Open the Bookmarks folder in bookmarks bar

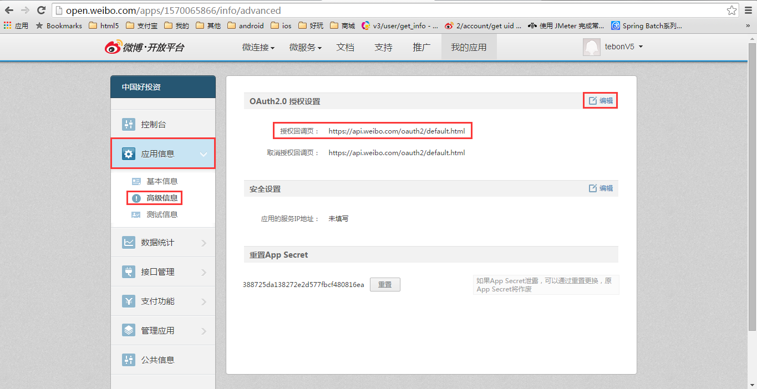click(59, 25)
